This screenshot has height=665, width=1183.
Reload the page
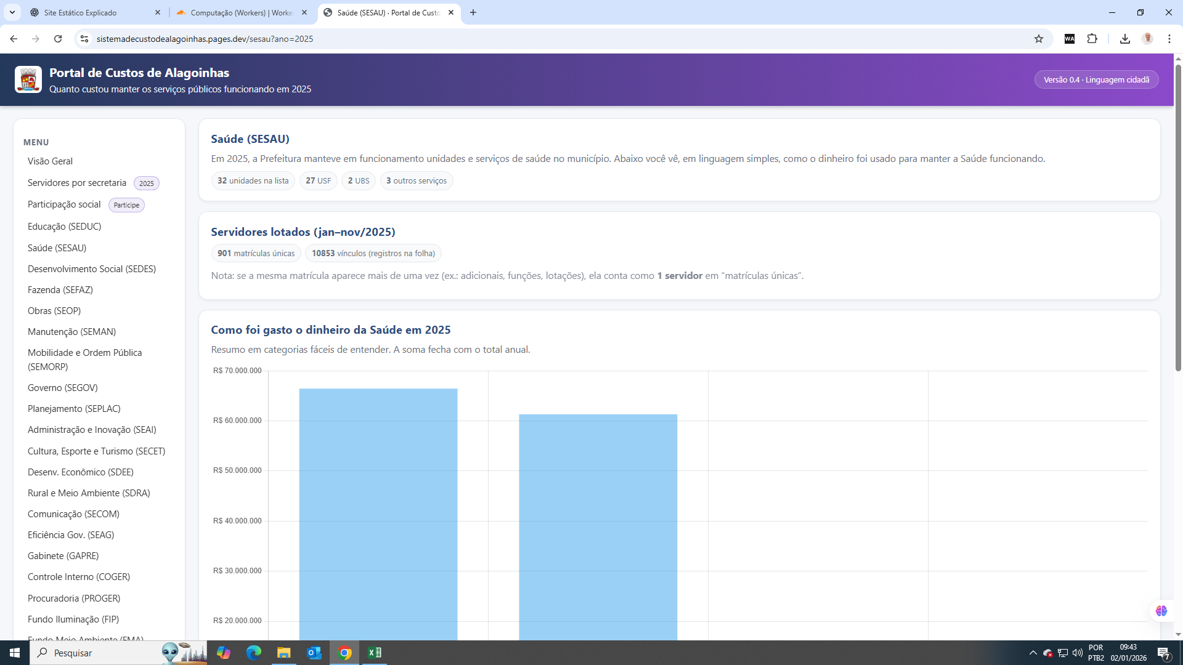tap(58, 39)
